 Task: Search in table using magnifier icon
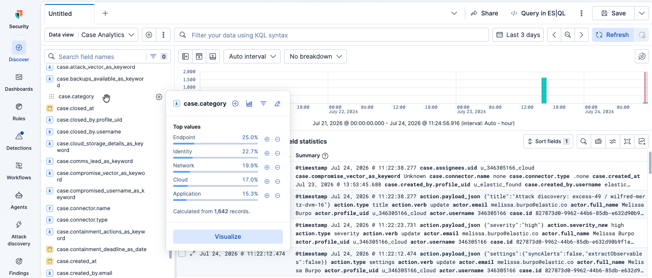584,141
